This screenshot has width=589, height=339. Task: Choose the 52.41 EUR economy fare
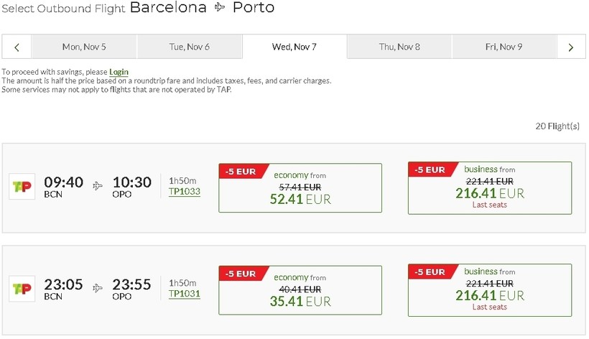300,199
